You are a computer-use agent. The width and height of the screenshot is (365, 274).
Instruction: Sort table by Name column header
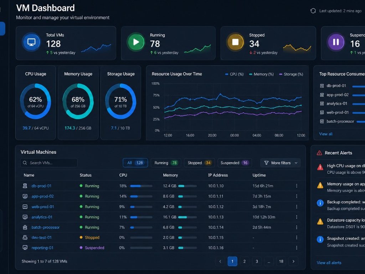(x=29, y=175)
